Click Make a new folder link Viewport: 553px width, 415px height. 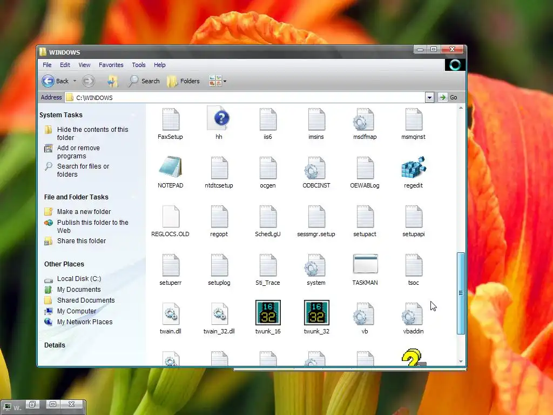pos(84,212)
